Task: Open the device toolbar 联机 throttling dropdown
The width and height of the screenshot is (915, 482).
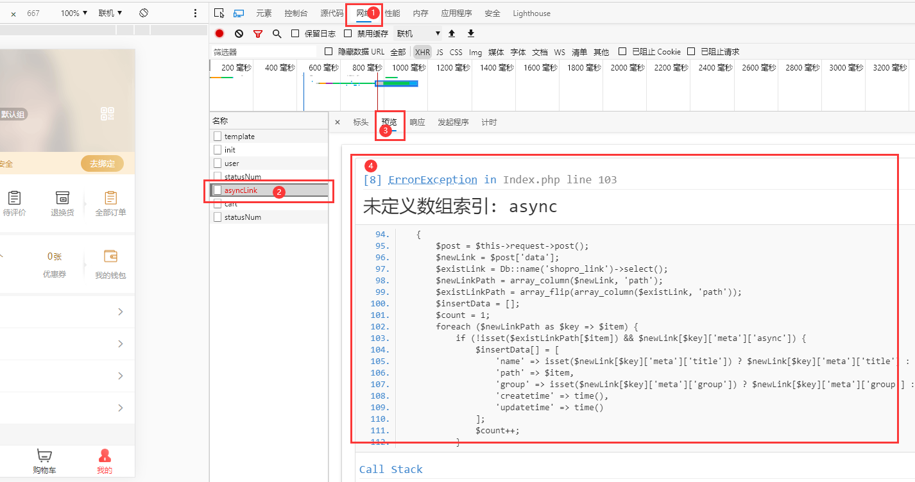Action: point(110,13)
